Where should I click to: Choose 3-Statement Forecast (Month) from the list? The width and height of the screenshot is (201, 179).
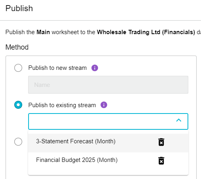(76, 141)
